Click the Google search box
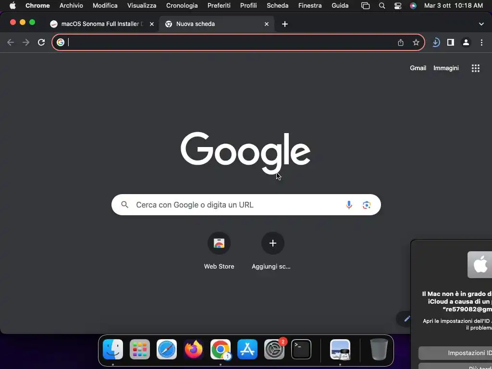 click(246, 205)
